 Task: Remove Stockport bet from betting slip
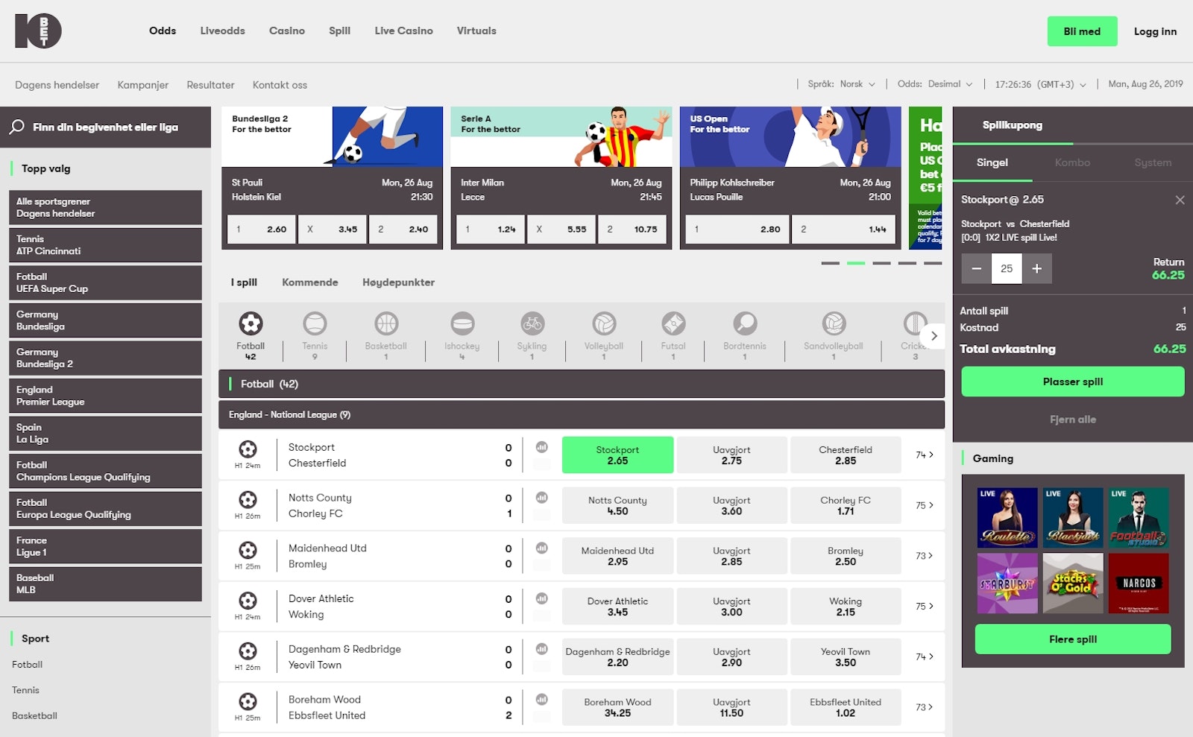click(1180, 200)
